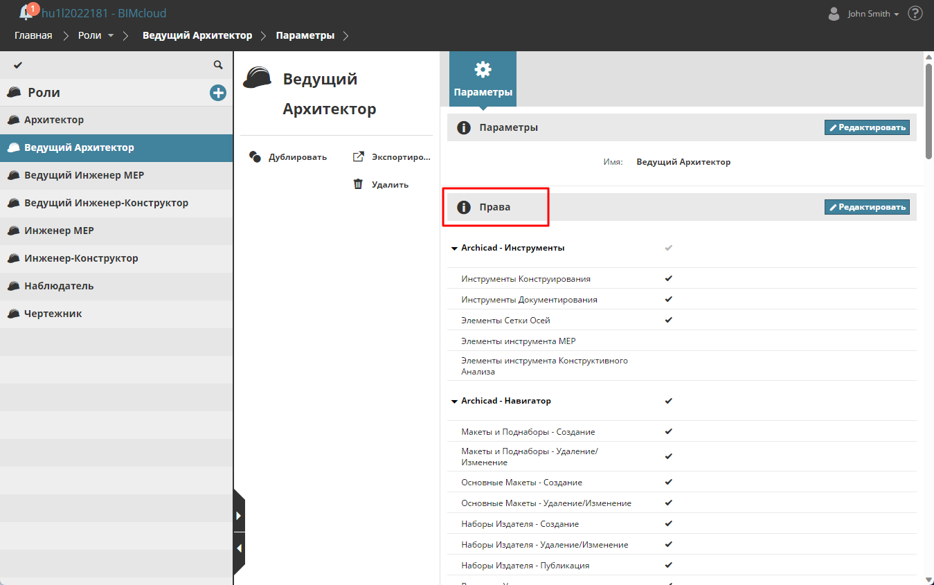Click the vertical scrollbar thumb
Viewport: 934px width, 585px height.
[928, 111]
